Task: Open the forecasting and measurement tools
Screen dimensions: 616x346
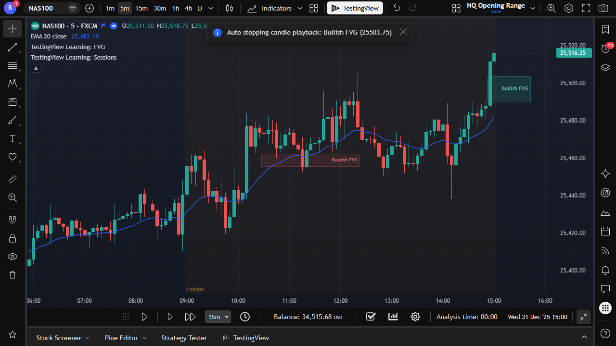Action: pyautogui.click(x=13, y=102)
